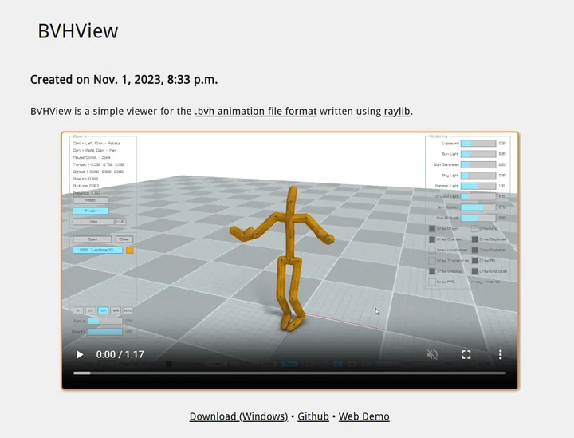Click the orange character color swatch
Screen dimensions: 574x438
(x=130, y=250)
